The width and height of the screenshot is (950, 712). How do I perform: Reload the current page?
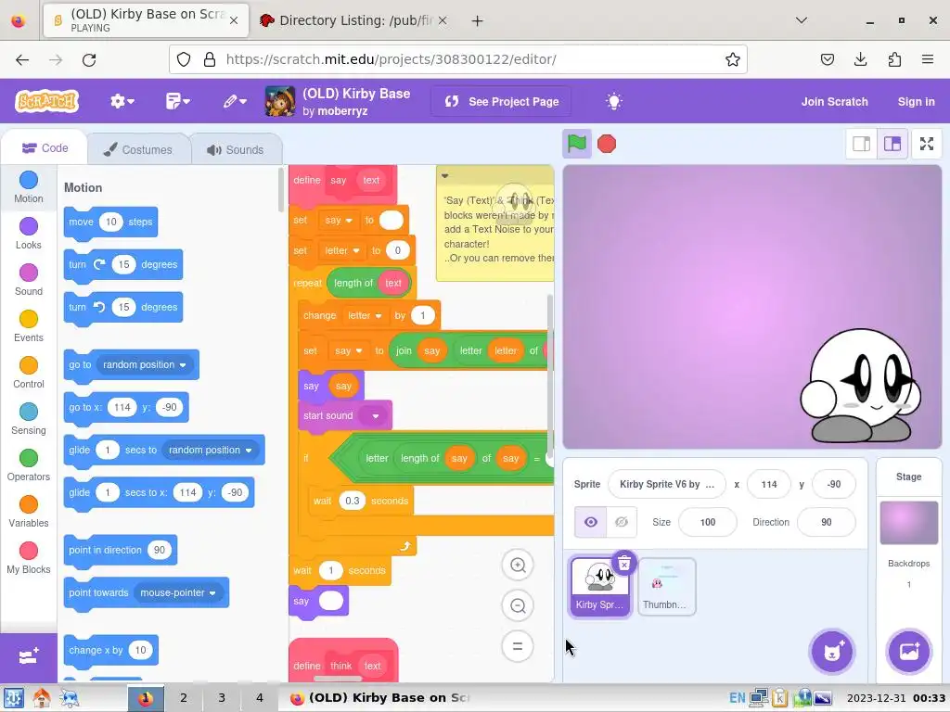pos(89,59)
